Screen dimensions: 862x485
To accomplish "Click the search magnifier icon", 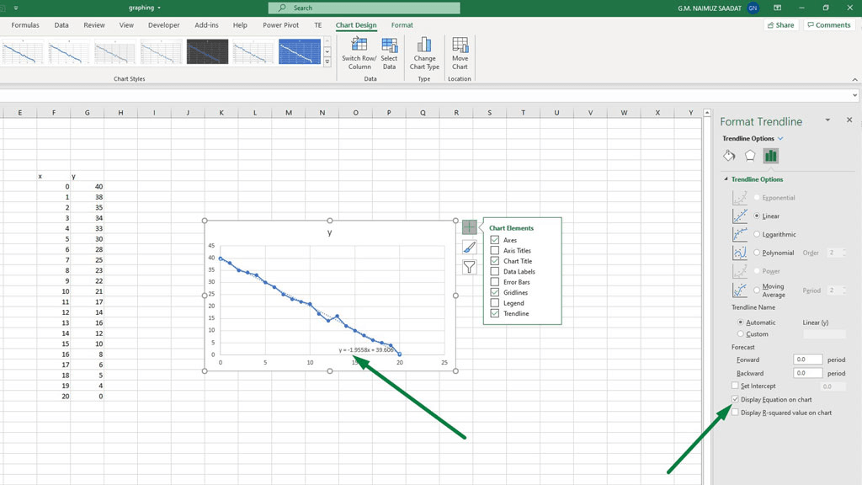I will [x=282, y=8].
